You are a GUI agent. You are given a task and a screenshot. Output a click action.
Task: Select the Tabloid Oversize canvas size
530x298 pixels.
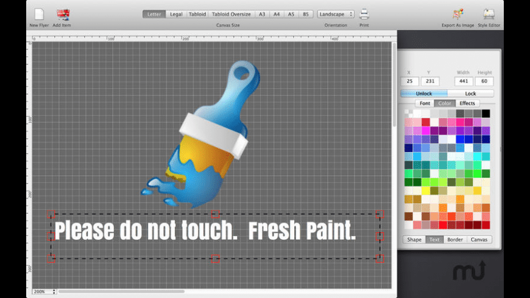(231, 14)
